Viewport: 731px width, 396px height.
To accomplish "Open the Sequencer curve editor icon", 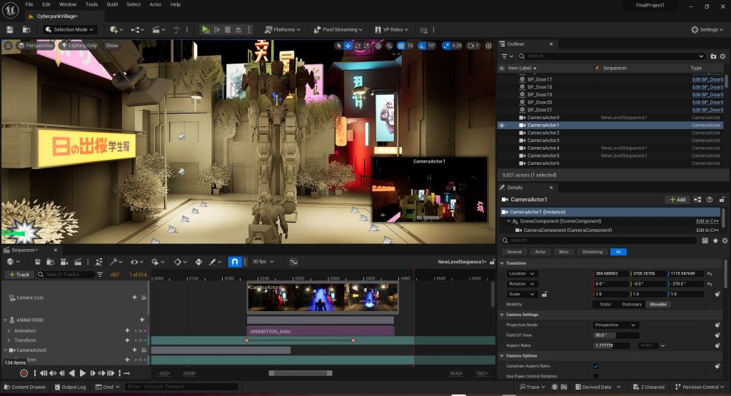I will (293, 262).
